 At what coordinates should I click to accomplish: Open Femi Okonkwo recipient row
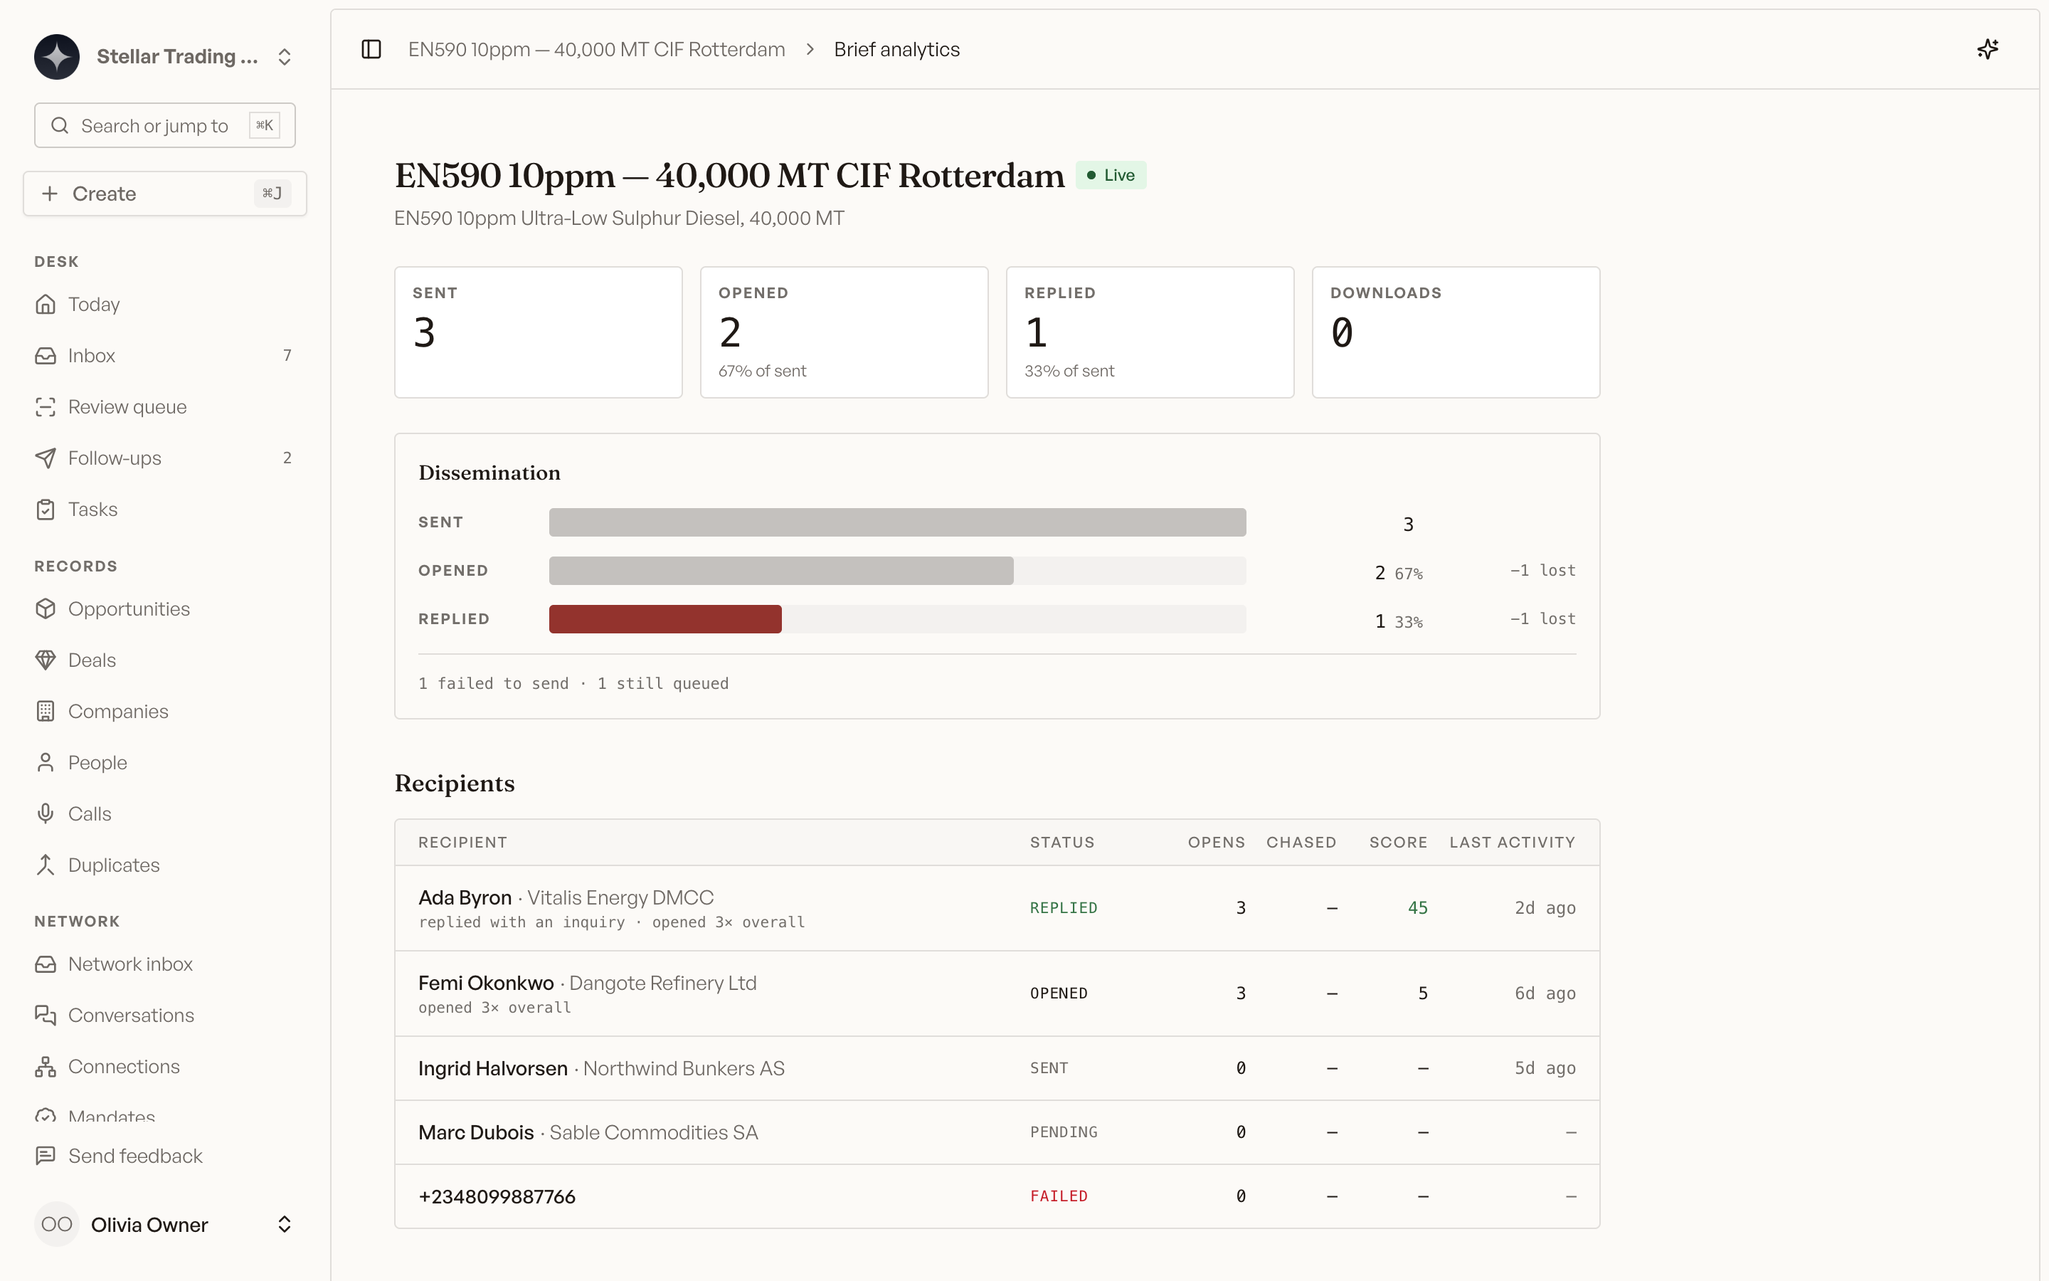point(997,993)
